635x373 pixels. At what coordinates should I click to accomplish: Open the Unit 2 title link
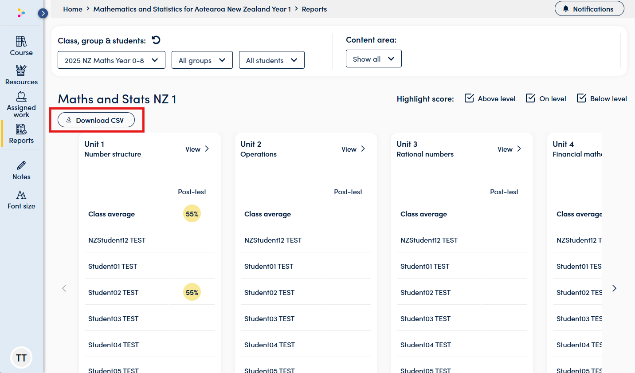tap(251, 144)
